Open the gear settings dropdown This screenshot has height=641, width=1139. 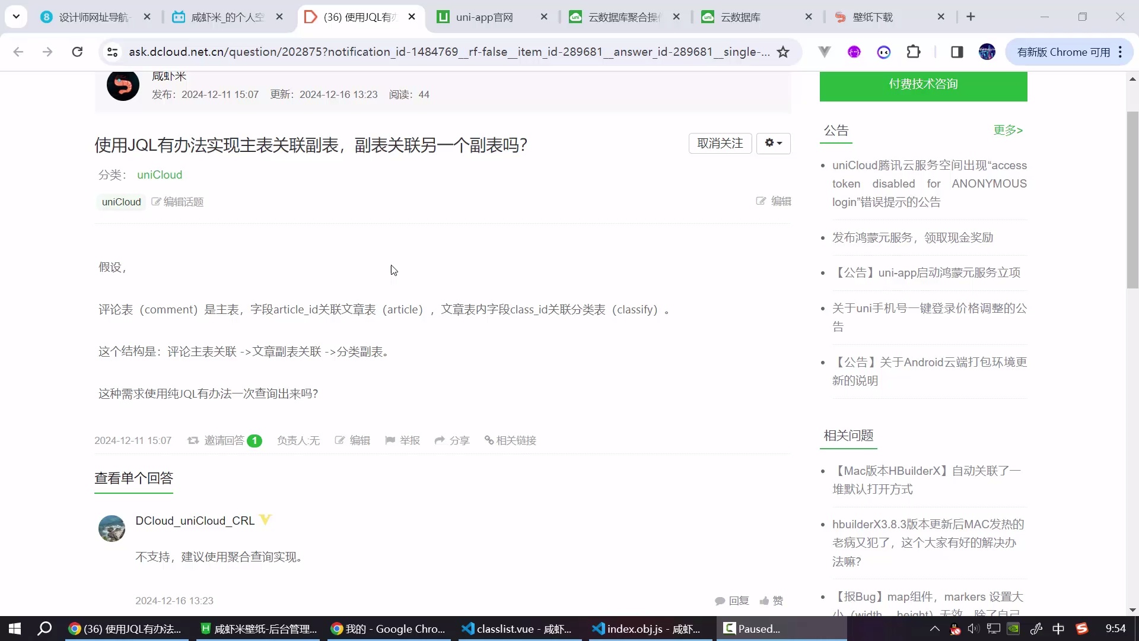tap(773, 143)
